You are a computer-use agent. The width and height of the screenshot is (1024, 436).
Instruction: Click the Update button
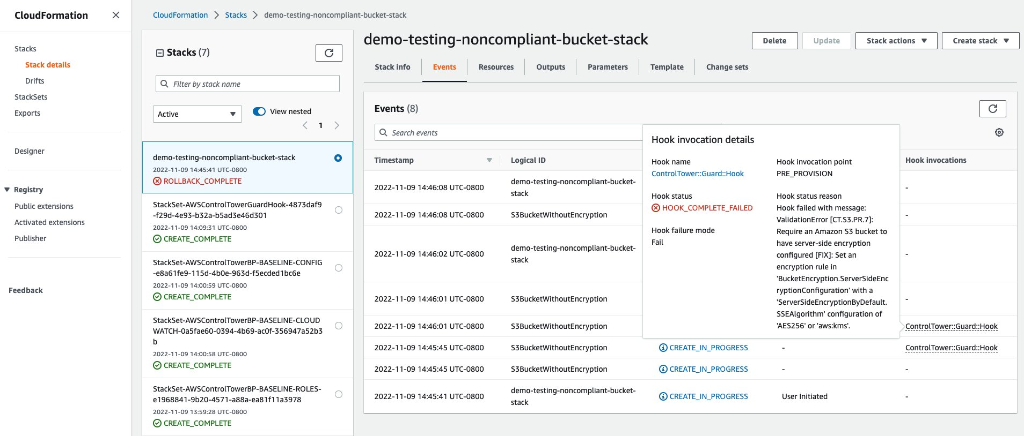click(826, 41)
